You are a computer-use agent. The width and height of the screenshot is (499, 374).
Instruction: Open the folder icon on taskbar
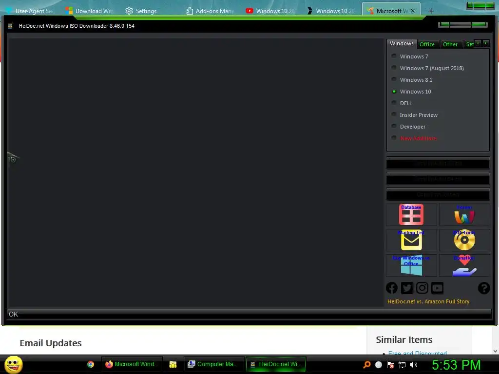tap(173, 364)
